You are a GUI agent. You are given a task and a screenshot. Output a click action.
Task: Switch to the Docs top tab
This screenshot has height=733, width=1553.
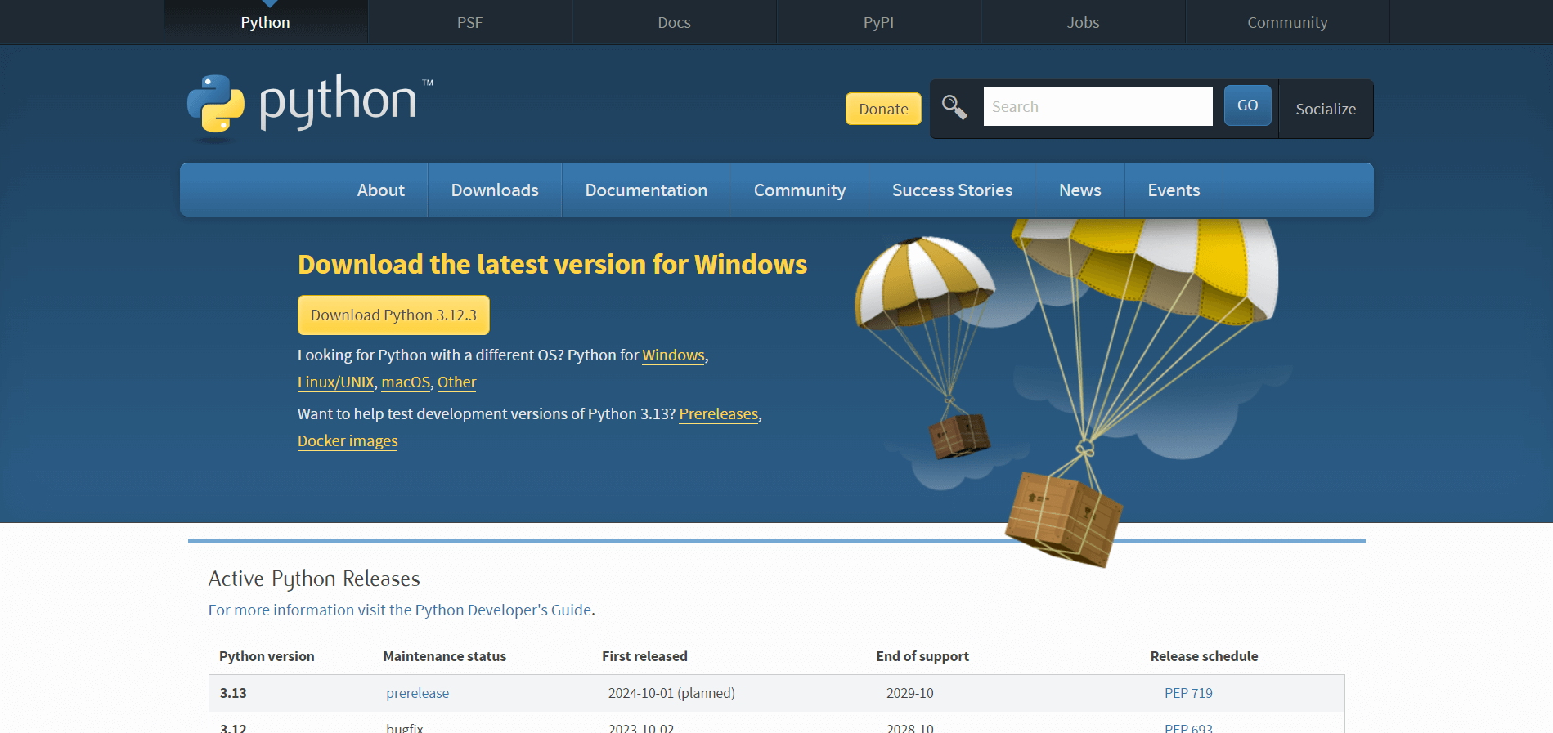click(x=674, y=22)
